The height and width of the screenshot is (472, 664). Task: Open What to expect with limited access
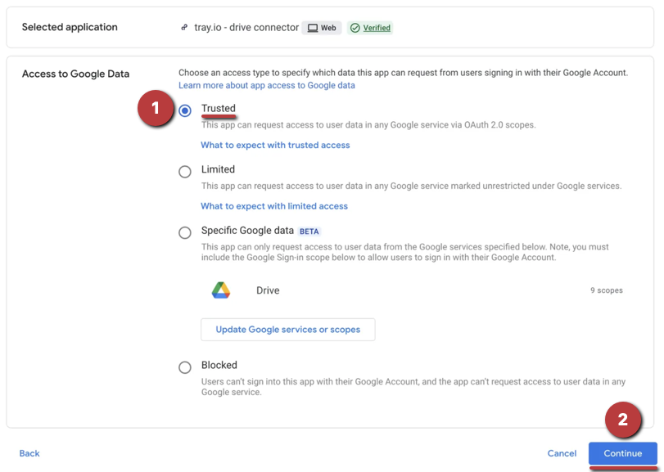[274, 206]
